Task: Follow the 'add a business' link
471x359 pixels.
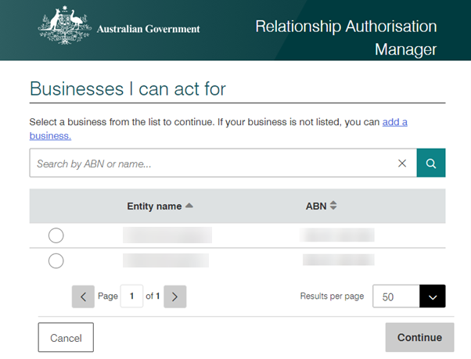Action: coord(394,122)
